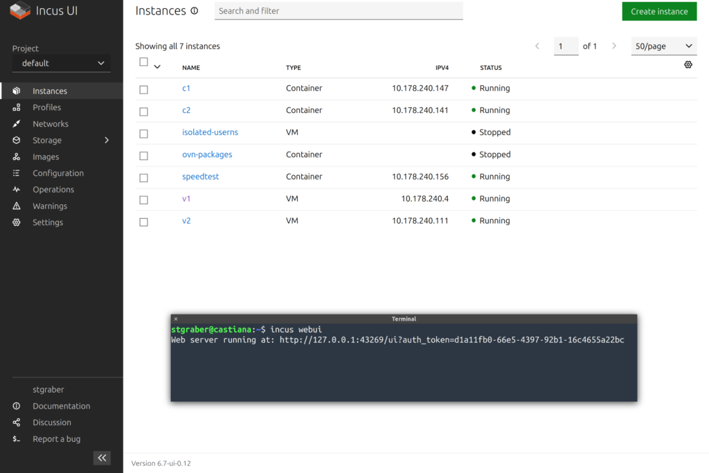Open Images in the sidebar

point(46,157)
